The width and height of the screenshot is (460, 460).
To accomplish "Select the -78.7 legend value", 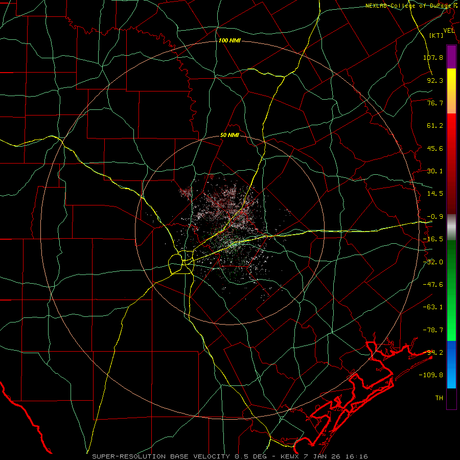I will coord(433,330).
